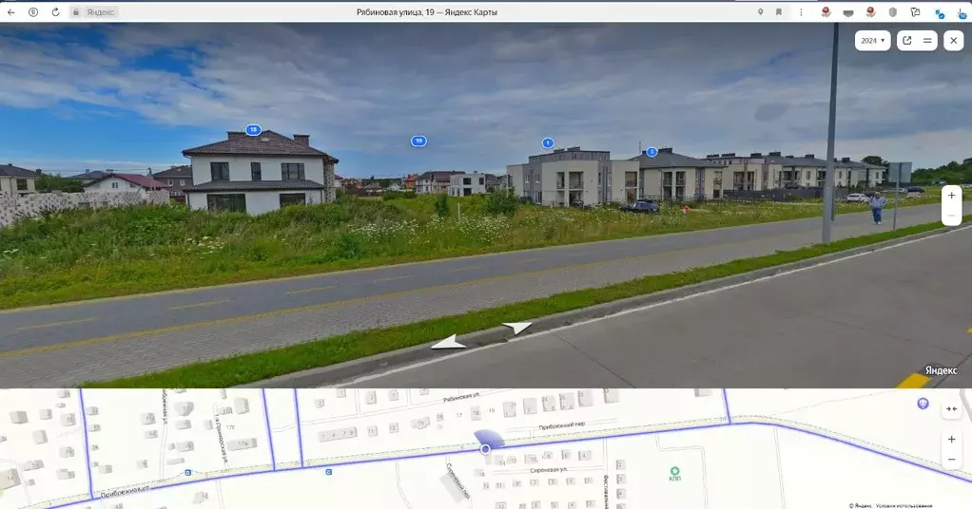Reload the page in the browser
Viewport: 972px width, 509px height.
pos(55,11)
